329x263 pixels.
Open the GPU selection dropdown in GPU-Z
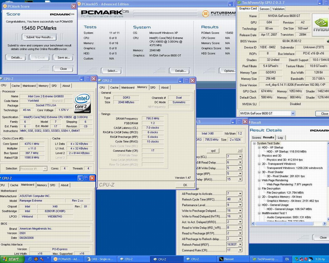pos(293,113)
